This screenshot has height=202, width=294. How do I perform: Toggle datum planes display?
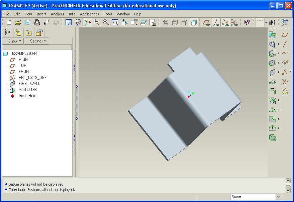tap(206, 23)
